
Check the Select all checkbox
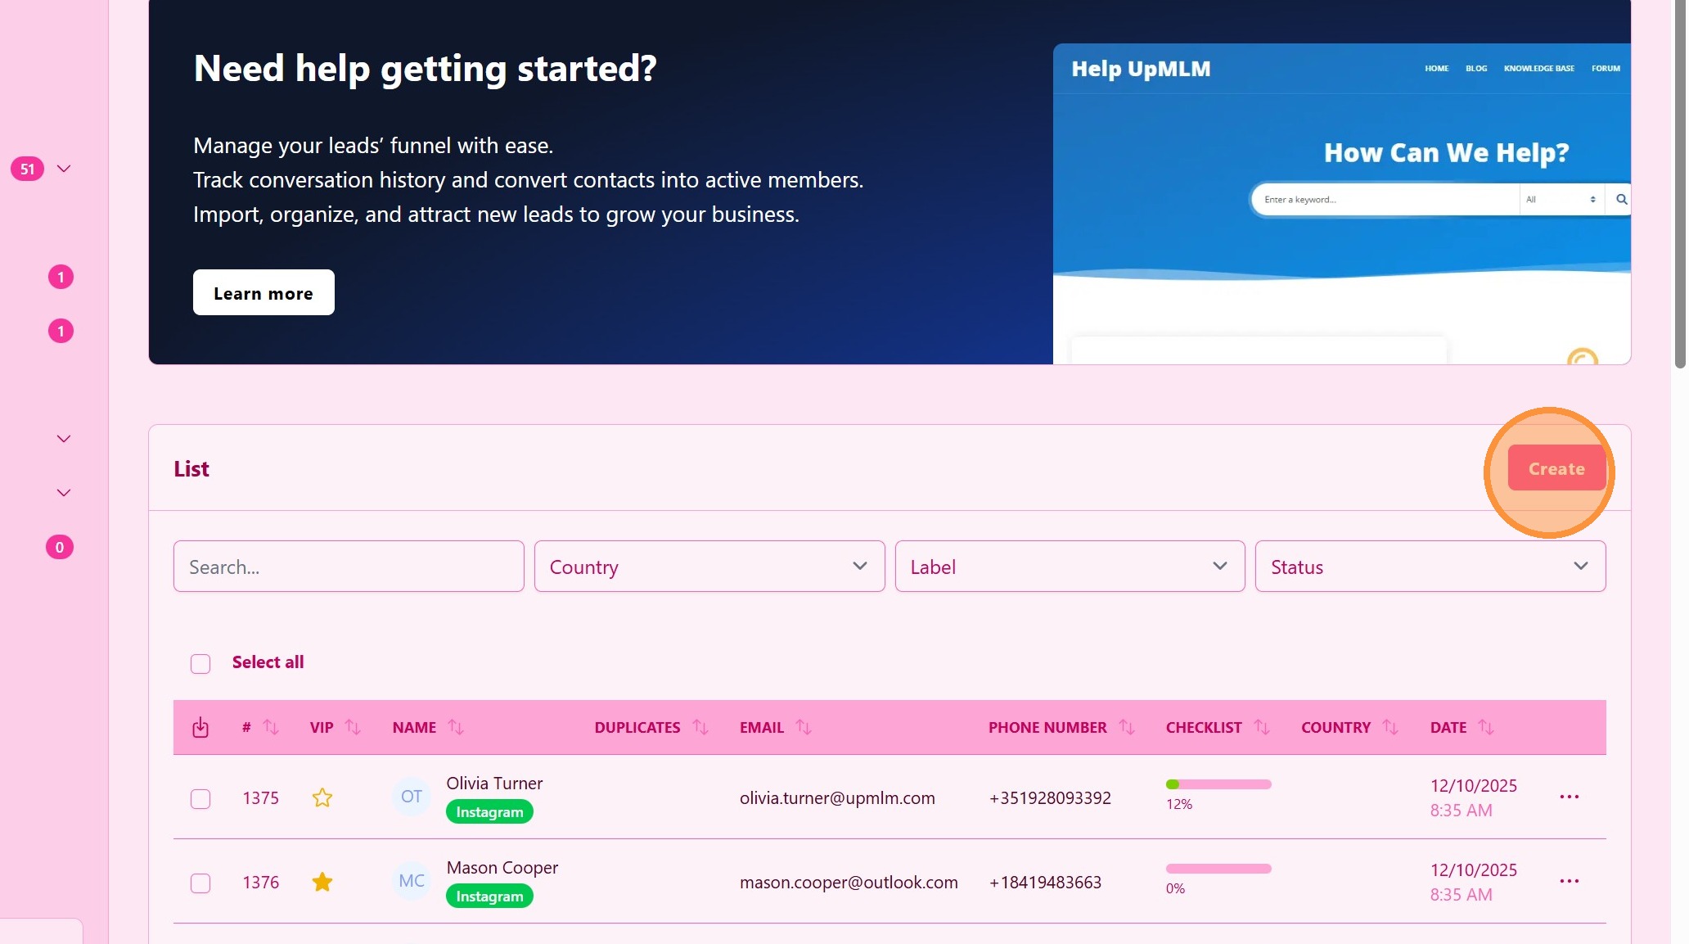tap(200, 663)
